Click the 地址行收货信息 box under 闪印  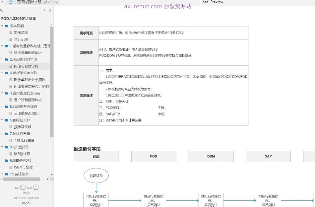click(96, 200)
